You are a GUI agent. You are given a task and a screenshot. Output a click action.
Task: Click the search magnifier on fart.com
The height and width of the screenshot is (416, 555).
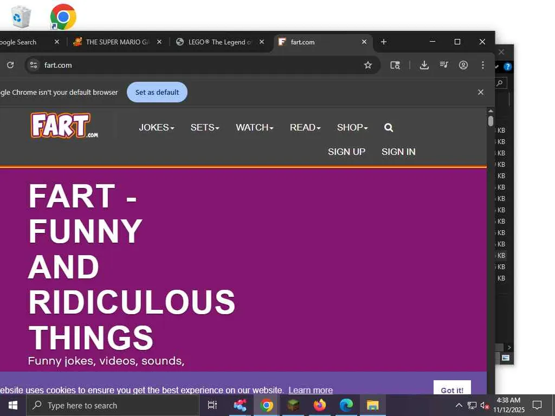[x=389, y=128]
